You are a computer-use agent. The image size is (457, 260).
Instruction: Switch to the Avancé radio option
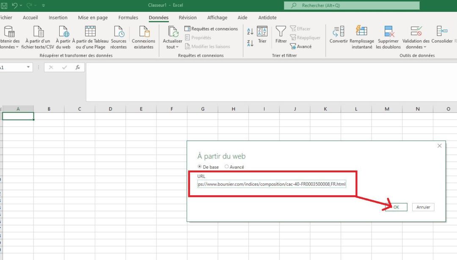(x=226, y=167)
